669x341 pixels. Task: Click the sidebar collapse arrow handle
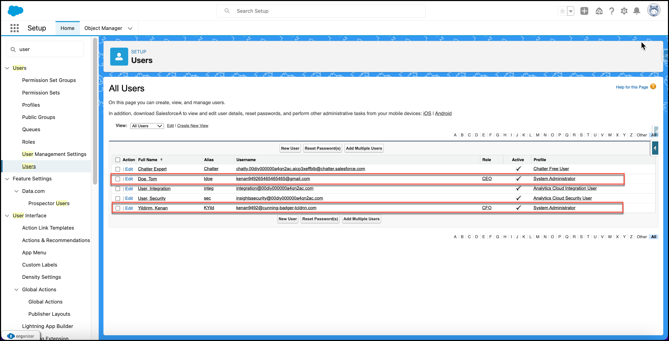(655, 148)
